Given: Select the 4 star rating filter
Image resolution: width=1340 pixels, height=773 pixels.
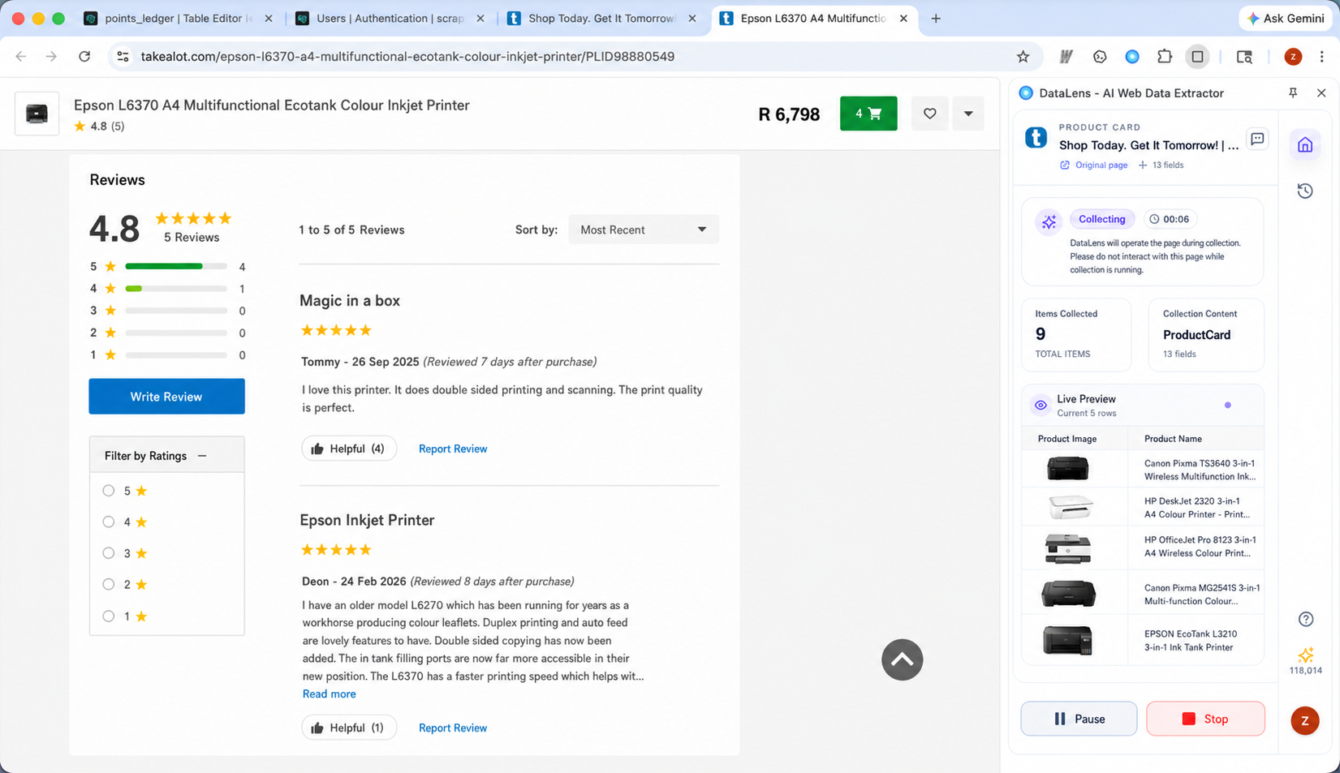Looking at the screenshot, I should [x=109, y=522].
